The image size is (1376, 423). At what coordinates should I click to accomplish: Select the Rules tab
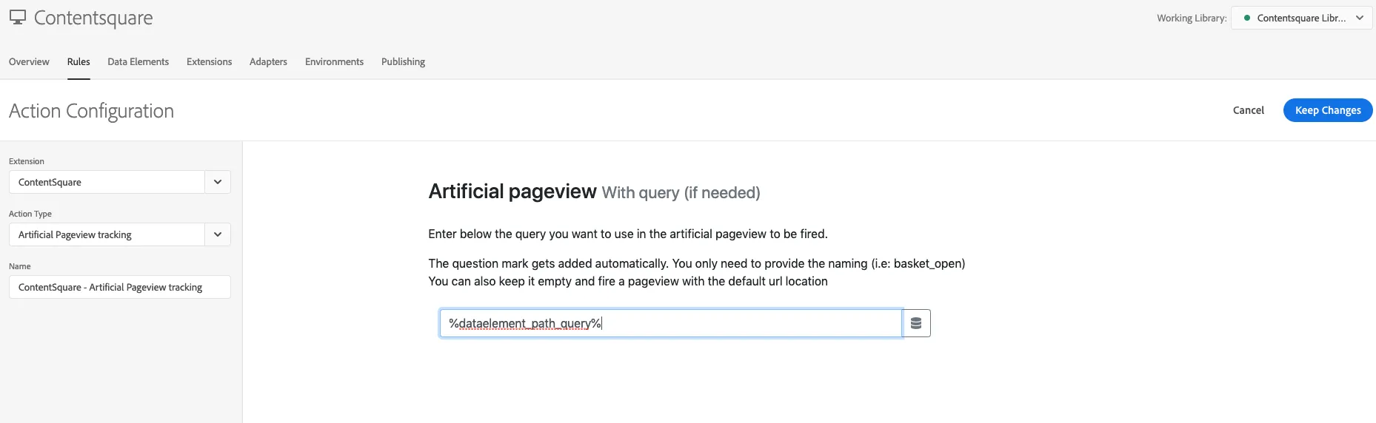(79, 61)
